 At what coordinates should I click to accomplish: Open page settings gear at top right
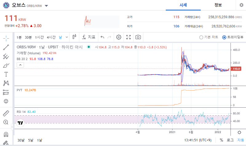tap(241, 5)
